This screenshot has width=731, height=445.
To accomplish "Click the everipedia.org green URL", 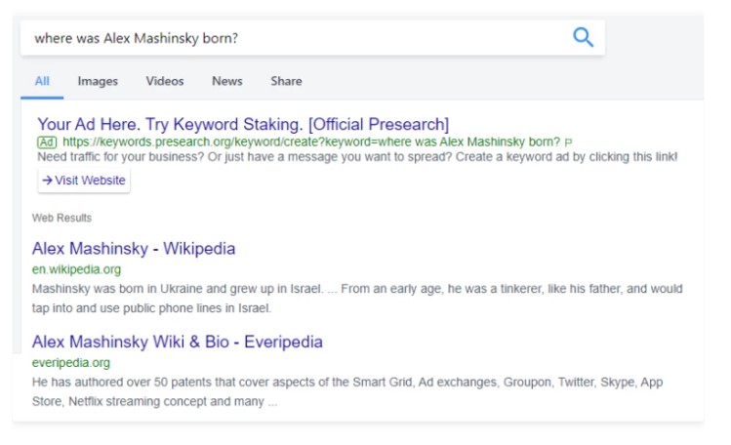I will pyautogui.click(x=70, y=363).
